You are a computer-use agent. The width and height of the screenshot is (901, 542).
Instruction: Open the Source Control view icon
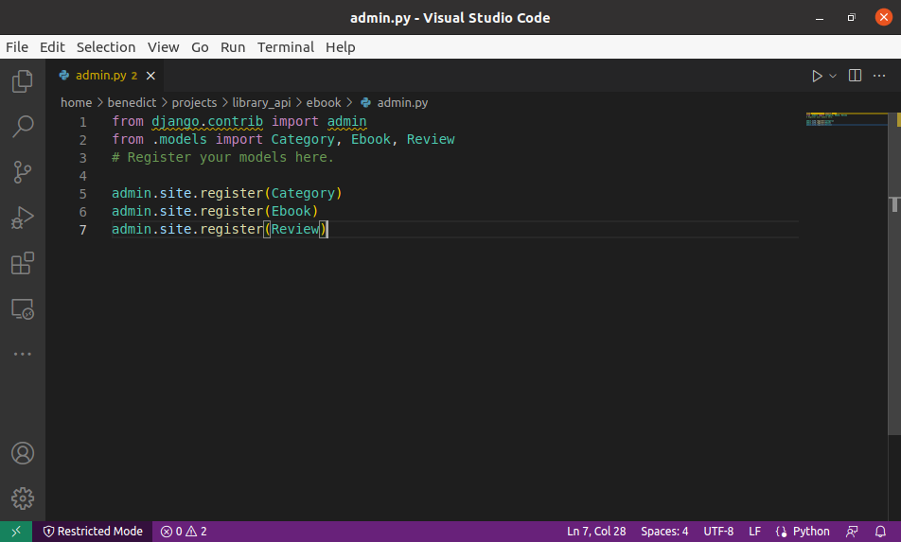(x=23, y=171)
